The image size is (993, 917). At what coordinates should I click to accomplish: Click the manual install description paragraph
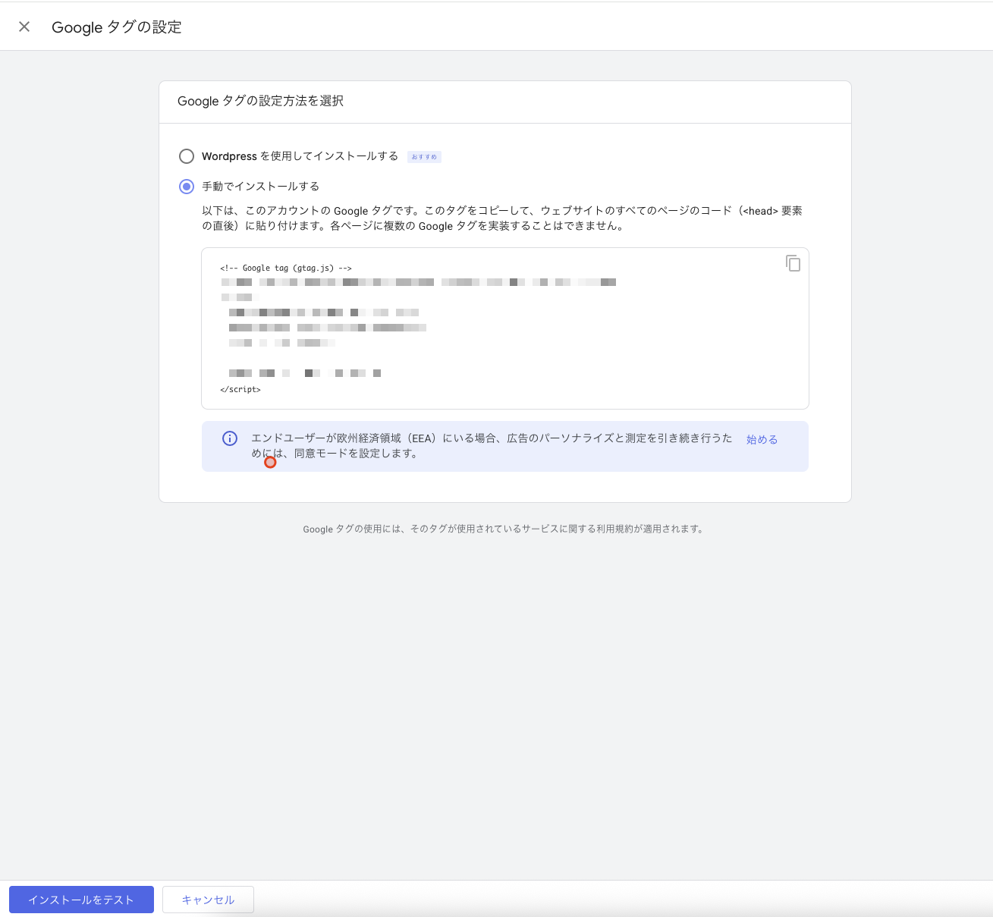point(501,218)
